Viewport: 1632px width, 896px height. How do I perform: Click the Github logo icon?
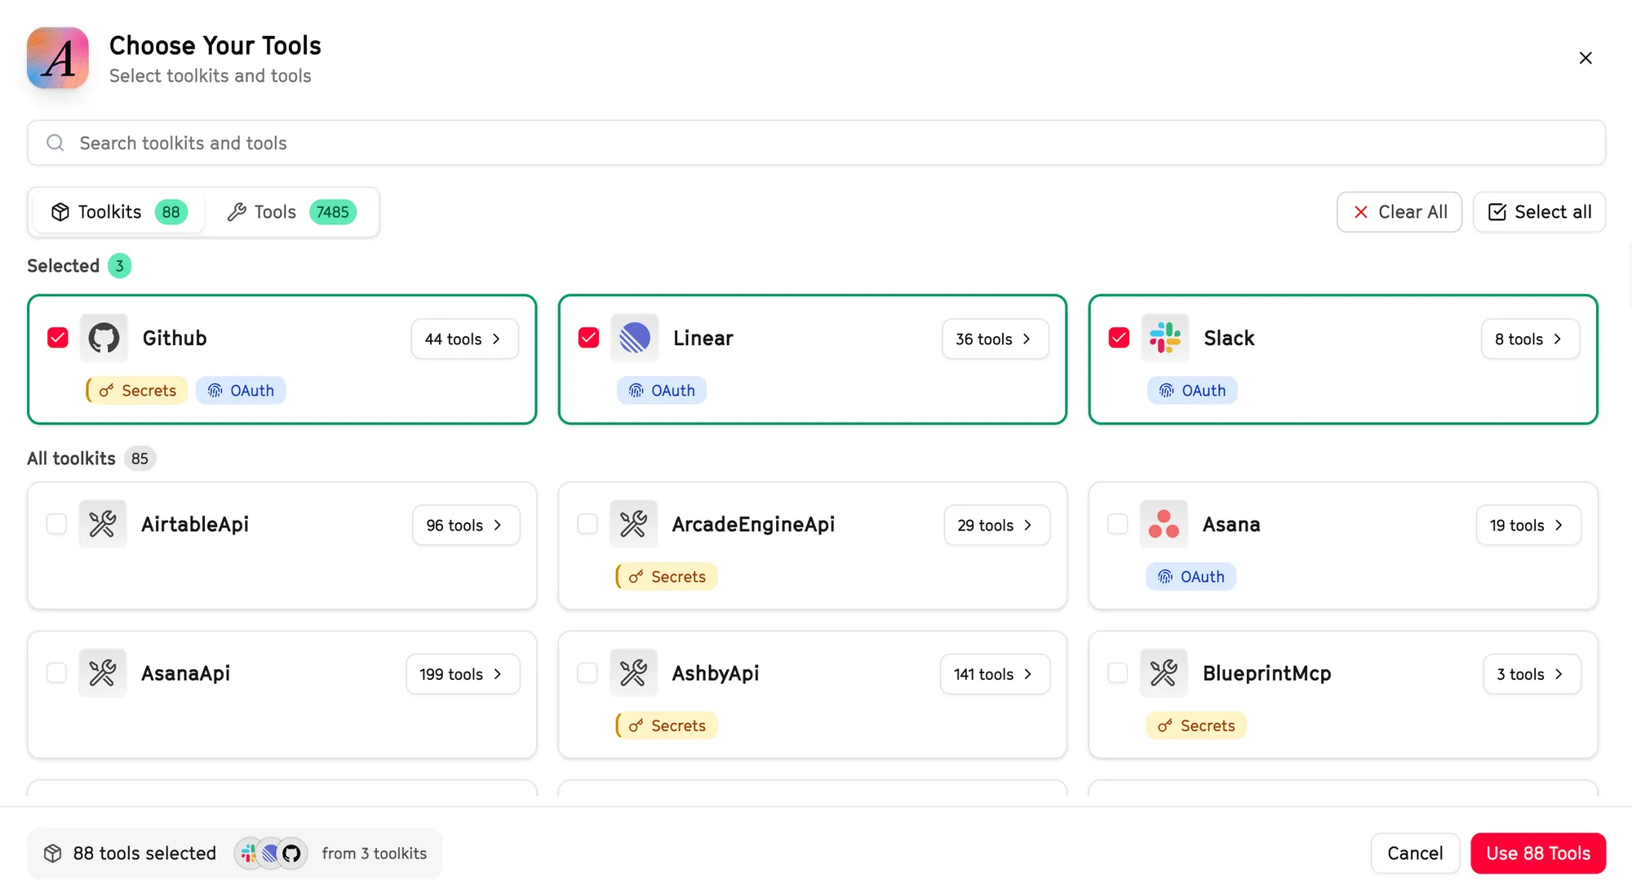coord(104,338)
